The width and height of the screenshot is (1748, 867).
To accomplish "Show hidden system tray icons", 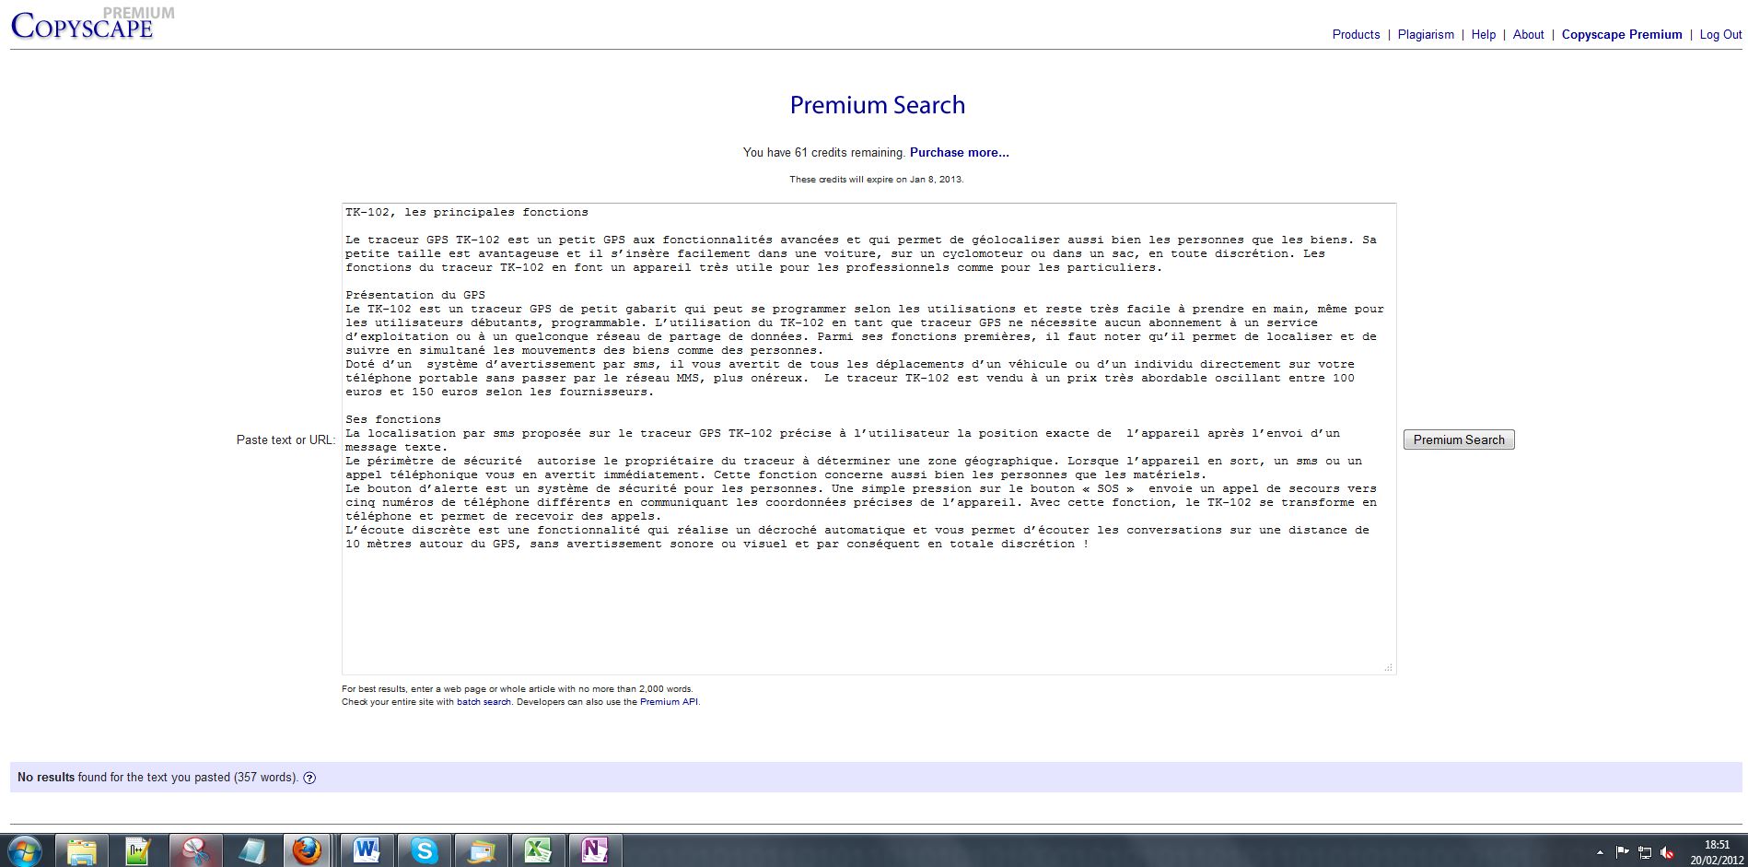I will coord(1600,852).
